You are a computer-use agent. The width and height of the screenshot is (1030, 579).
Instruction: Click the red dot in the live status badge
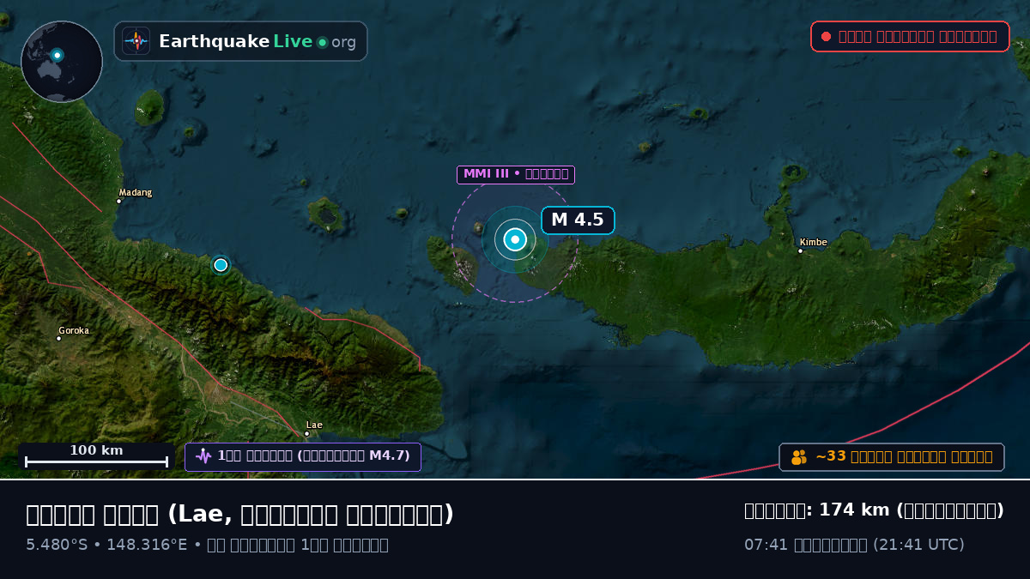point(826,36)
